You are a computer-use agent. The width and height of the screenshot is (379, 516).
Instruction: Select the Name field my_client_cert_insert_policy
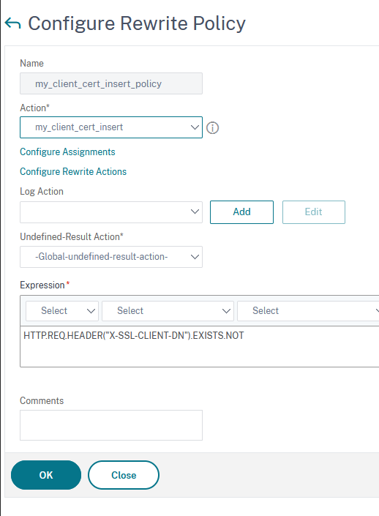pos(111,83)
